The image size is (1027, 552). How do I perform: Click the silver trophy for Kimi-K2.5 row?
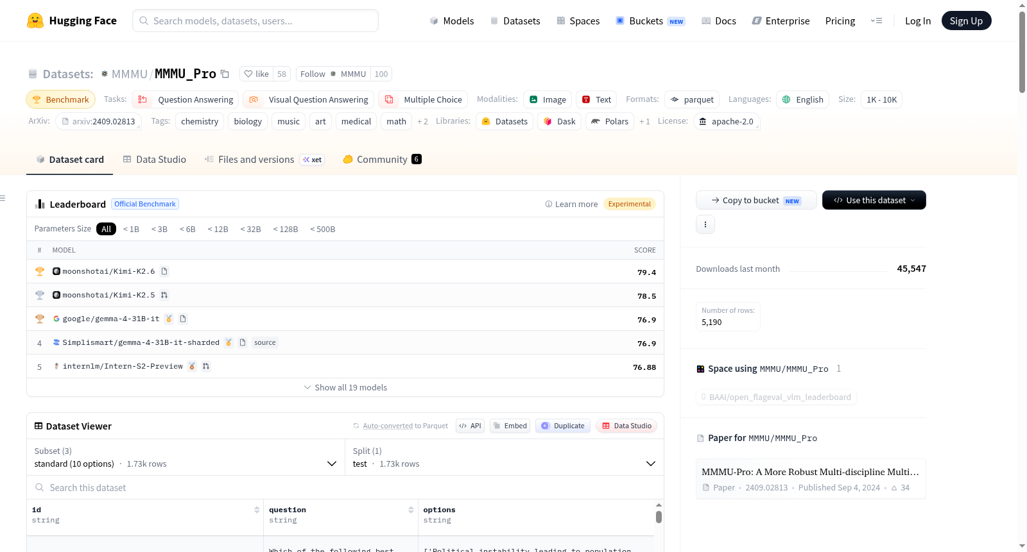[40, 295]
